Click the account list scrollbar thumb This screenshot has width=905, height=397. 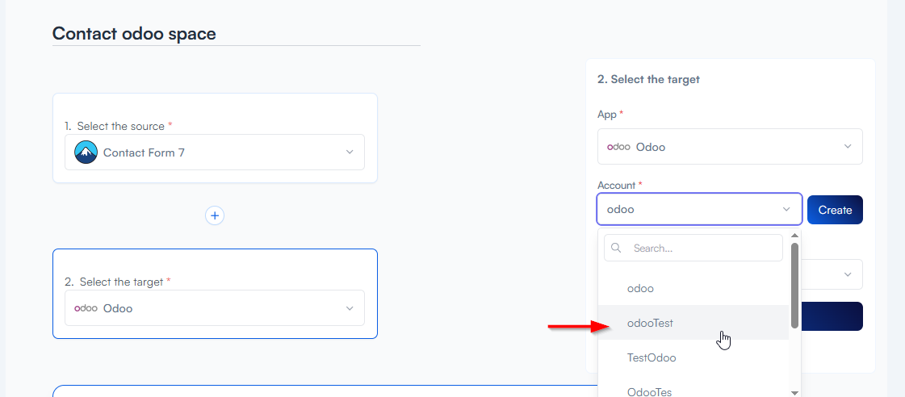click(794, 286)
